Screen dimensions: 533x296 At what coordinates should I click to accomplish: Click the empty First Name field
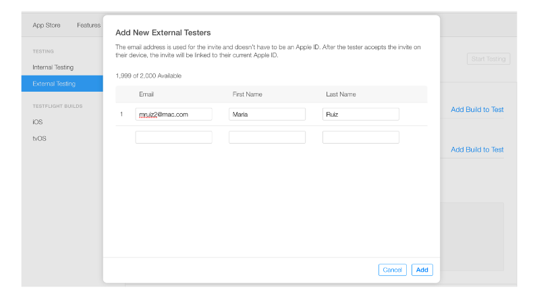[267, 138]
